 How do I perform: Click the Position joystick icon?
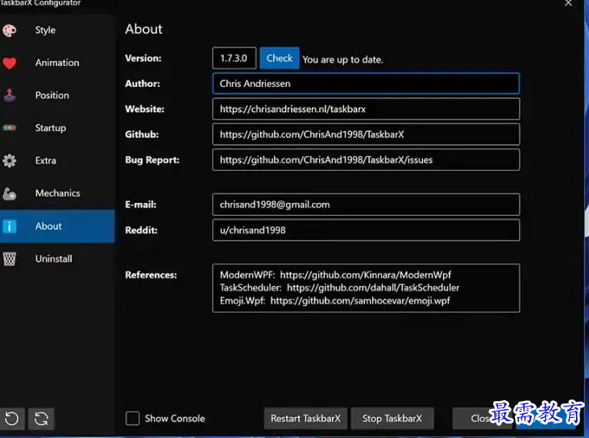(10, 95)
